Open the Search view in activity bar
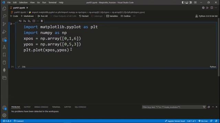The width and height of the screenshot is (220, 123). coord(4,16)
